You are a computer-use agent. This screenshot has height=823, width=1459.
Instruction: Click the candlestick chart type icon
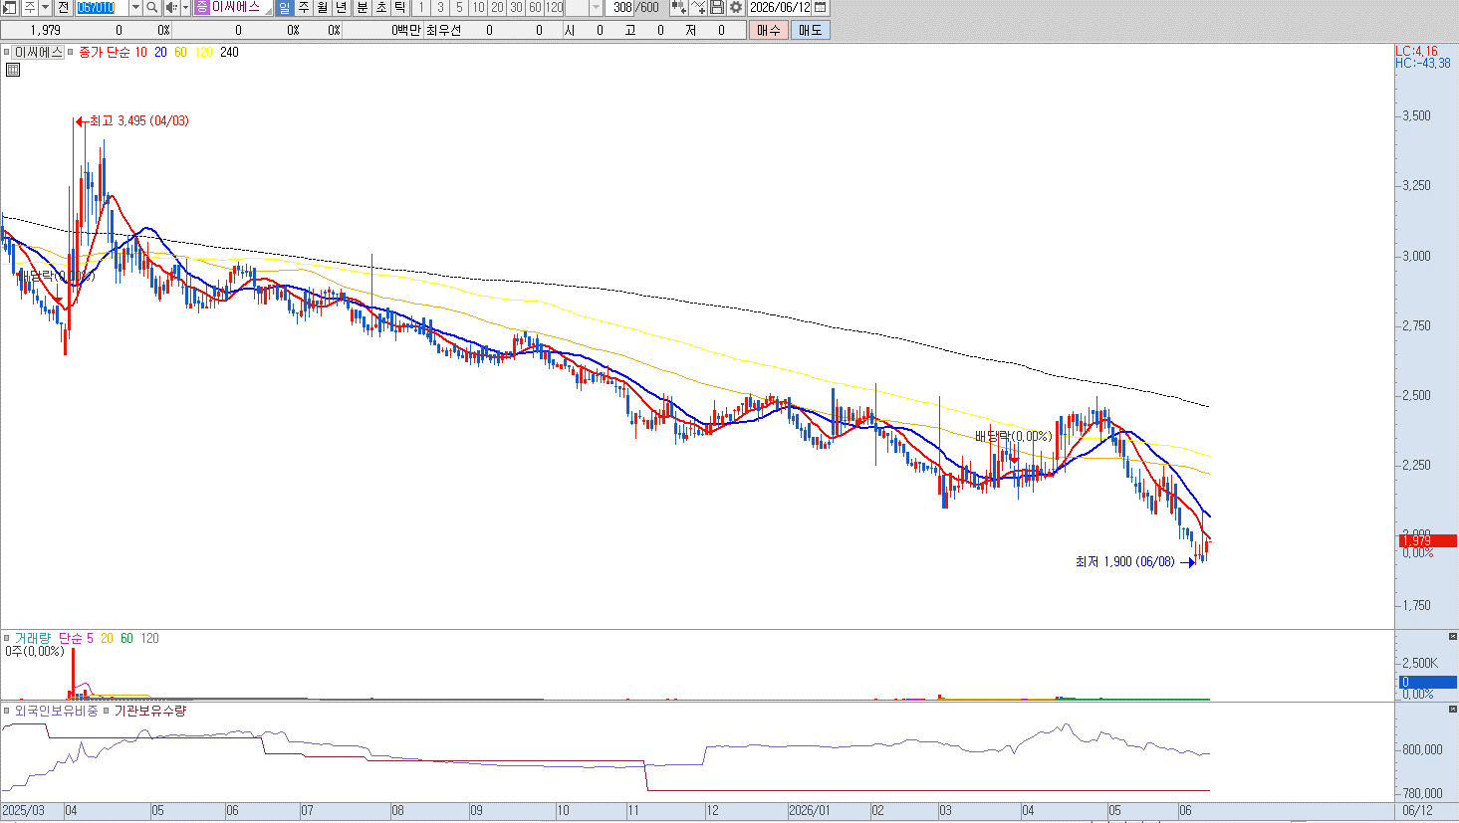point(679,7)
